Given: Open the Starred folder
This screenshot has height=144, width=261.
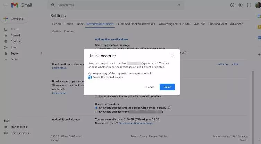Looking at the screenshot, I should tap(15, 35).
